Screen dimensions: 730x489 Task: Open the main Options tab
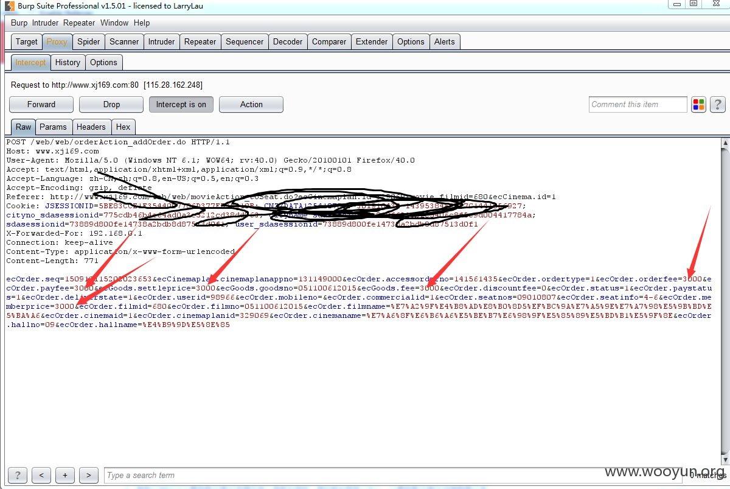(411, 41)
